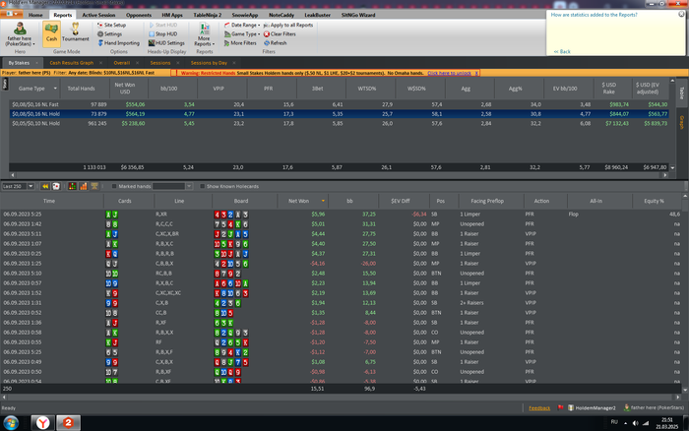
Task: Click Clear Filters
Action: (280, 33)
